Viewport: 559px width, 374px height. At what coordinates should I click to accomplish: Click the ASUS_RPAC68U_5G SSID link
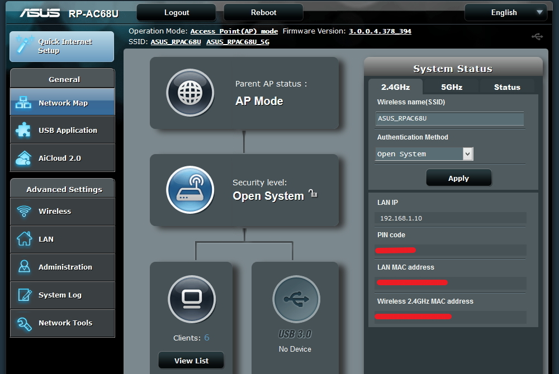tap(238, 42)
